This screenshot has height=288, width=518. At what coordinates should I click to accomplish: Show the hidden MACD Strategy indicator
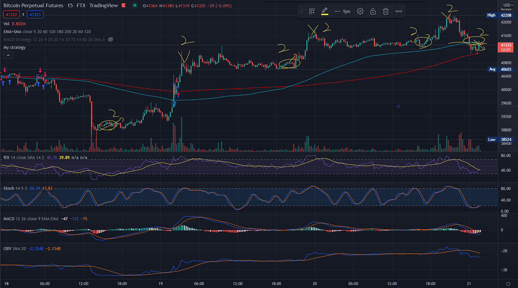coord(111,40)
